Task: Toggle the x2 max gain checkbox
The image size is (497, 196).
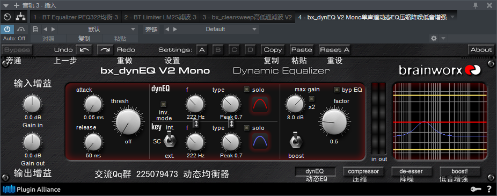Action: point(312,99)
